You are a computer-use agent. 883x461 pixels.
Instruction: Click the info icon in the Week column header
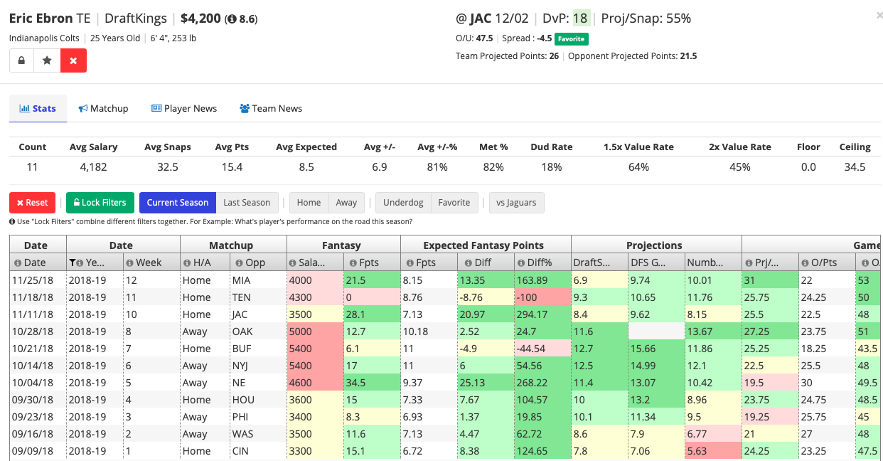[x=130, y=263]
